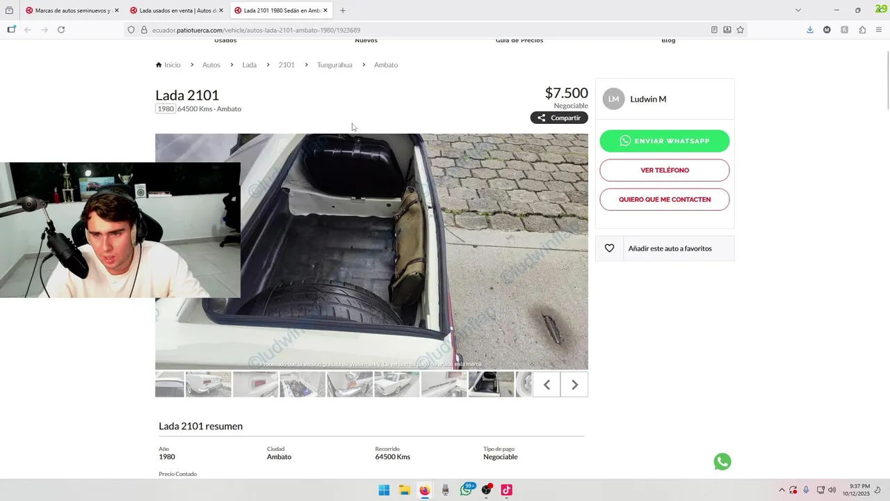Viewport: 890px width, 501px height.
Task: Select the white sedan side-view thumbnail
Action: (397, 384)
